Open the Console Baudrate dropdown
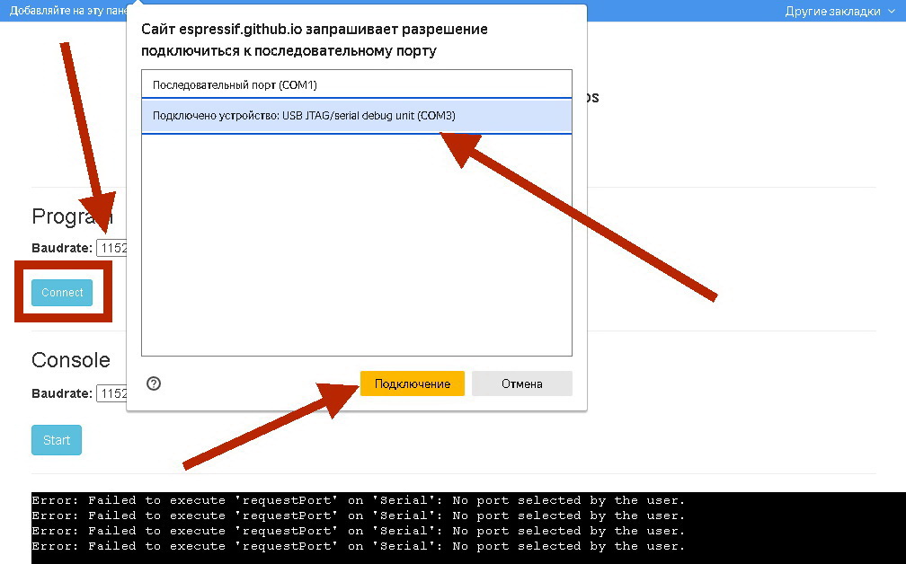This screenshot has height=564, width=906. coord(111,393)
